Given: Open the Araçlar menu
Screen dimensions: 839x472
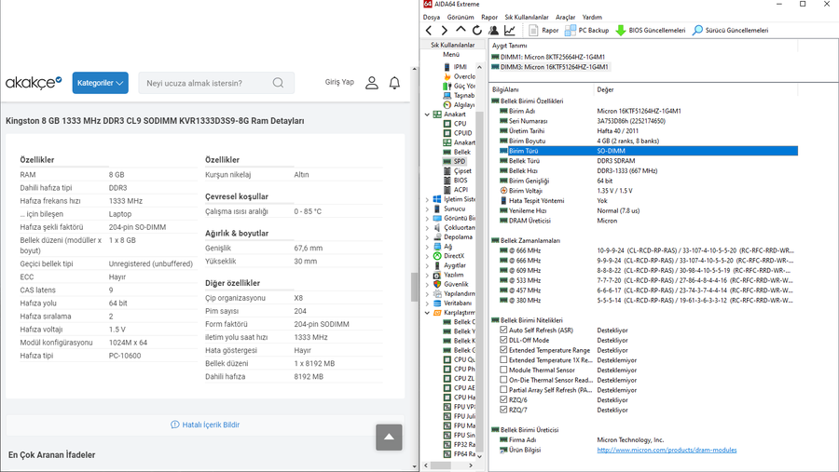Looking at the screenshot, I should click(565, 17).
